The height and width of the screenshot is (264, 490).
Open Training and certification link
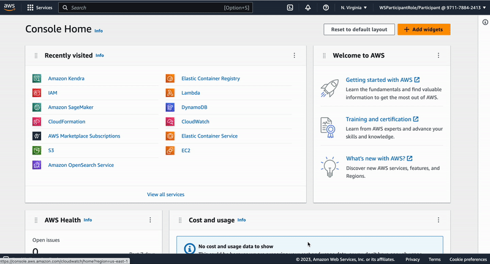coord(382,119)
